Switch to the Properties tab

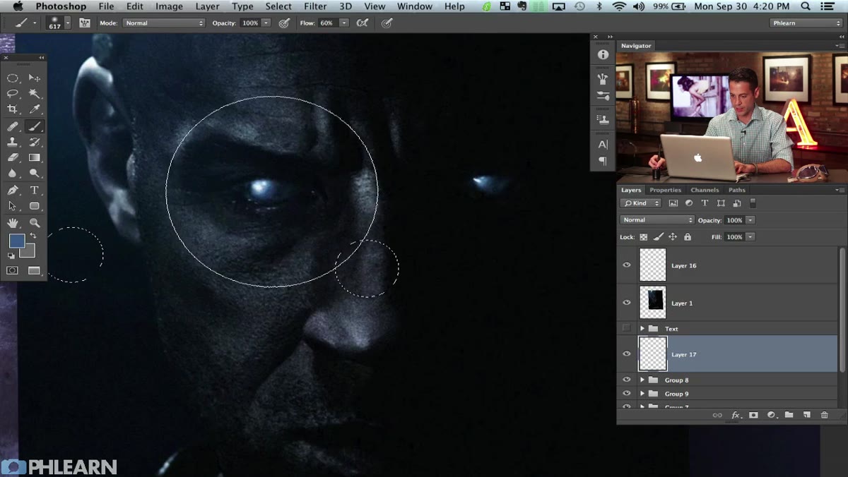665,190
